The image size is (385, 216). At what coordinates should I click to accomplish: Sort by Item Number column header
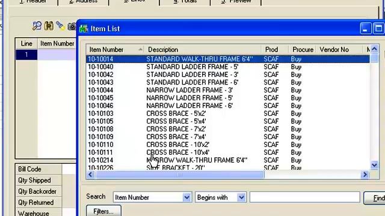click(x=115, y=50)
